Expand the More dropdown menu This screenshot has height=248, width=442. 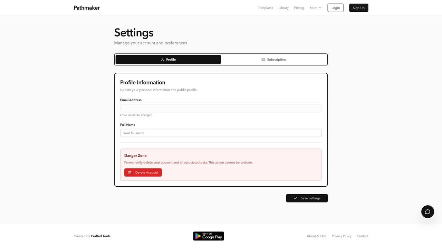point(316,8)
